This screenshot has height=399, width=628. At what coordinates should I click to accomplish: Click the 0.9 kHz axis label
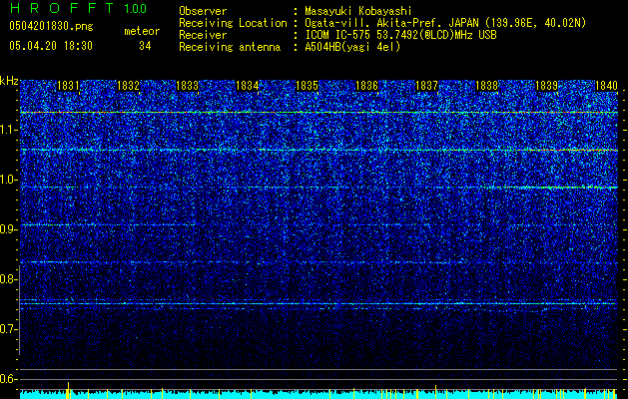pos(9,229)
